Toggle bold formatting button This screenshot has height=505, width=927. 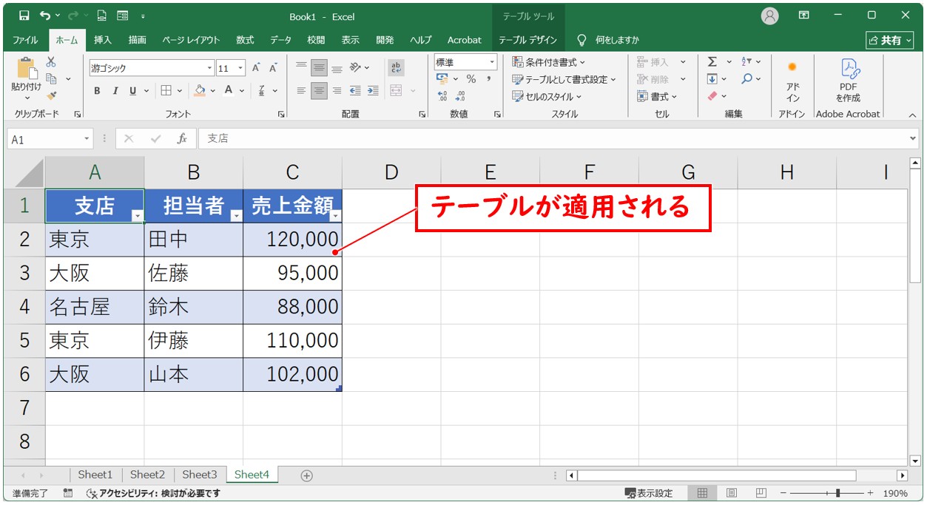pyautogui.click(x=97, y=91)
